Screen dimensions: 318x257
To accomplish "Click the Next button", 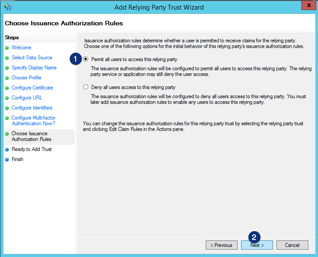I will (257, 245).
